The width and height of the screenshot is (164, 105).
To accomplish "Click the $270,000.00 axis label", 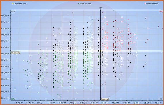I will tap(5, 60).
